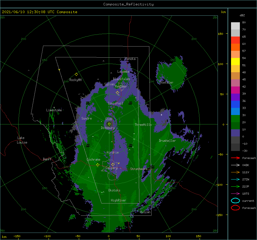
Task: Click the cyan 27ZW arrow icon
Action: point(235,180)
